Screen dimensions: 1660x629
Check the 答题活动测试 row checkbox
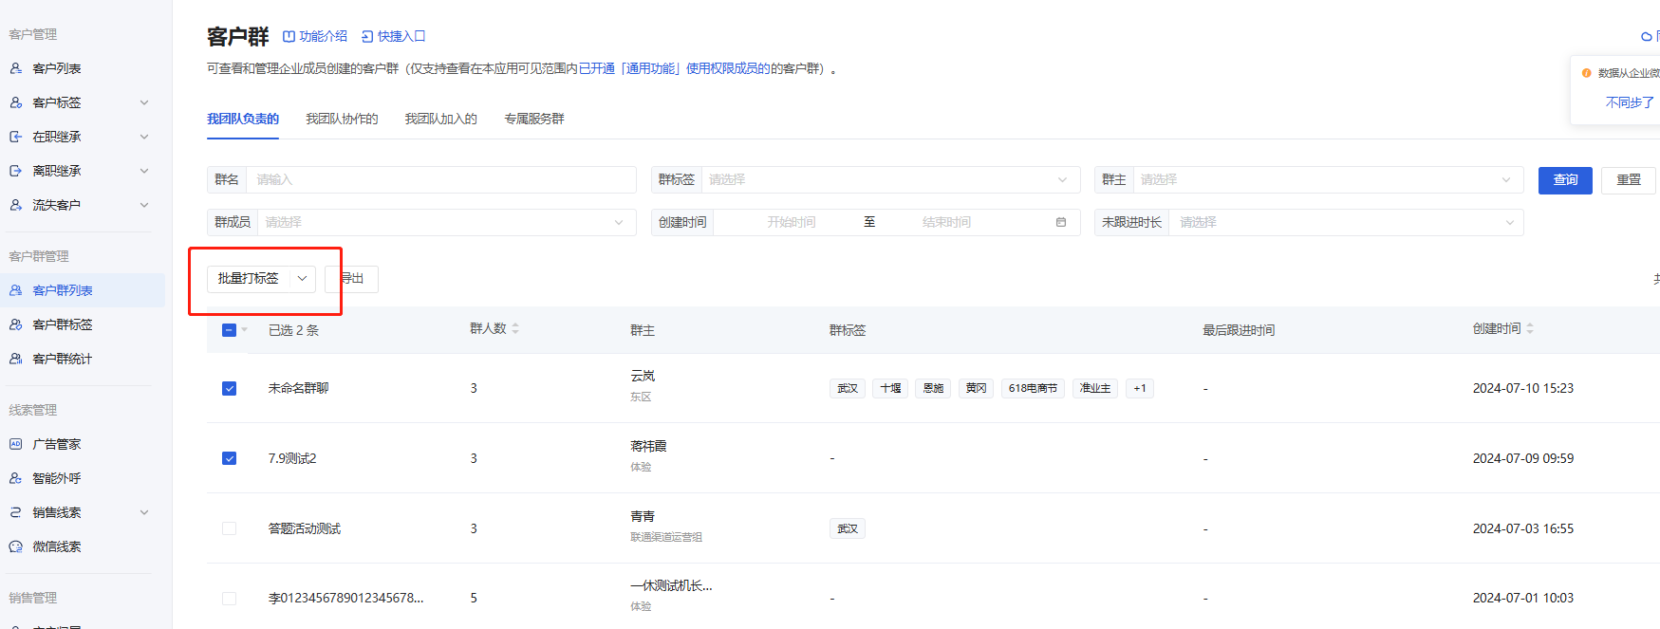229,528
